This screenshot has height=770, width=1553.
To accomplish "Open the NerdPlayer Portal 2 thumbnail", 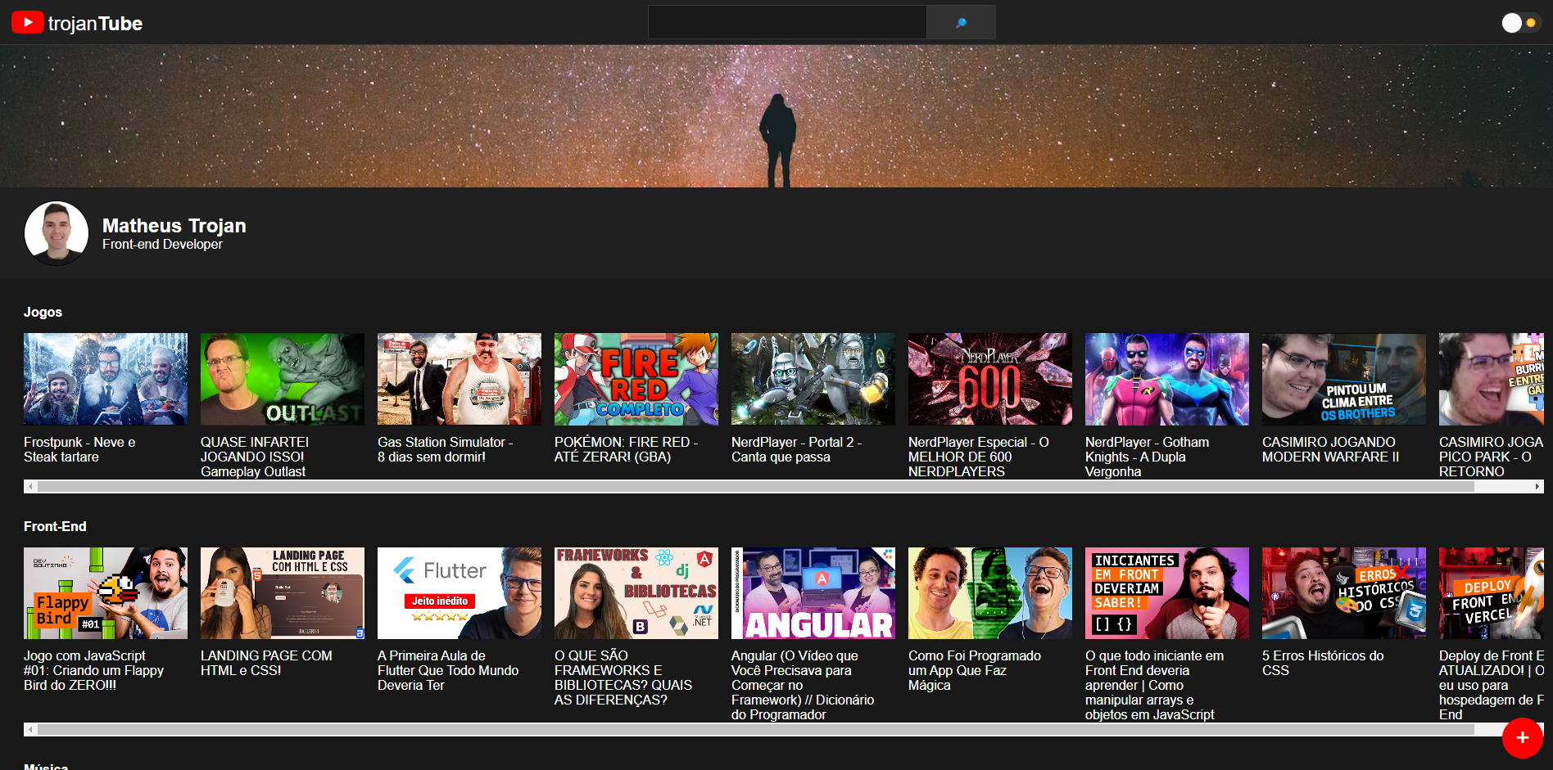I will pyautogui.click(x=813, y=379).
